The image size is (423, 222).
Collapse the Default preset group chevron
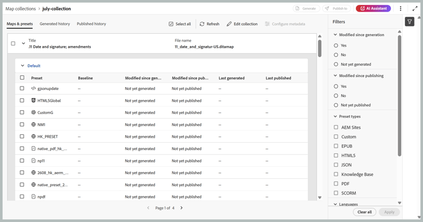[x=23, y=66]
